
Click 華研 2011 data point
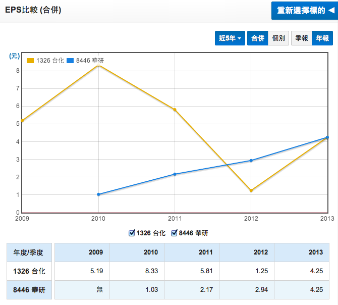click(x=175, y=174)
